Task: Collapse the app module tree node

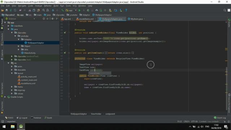Action: [x=5, y=22]
